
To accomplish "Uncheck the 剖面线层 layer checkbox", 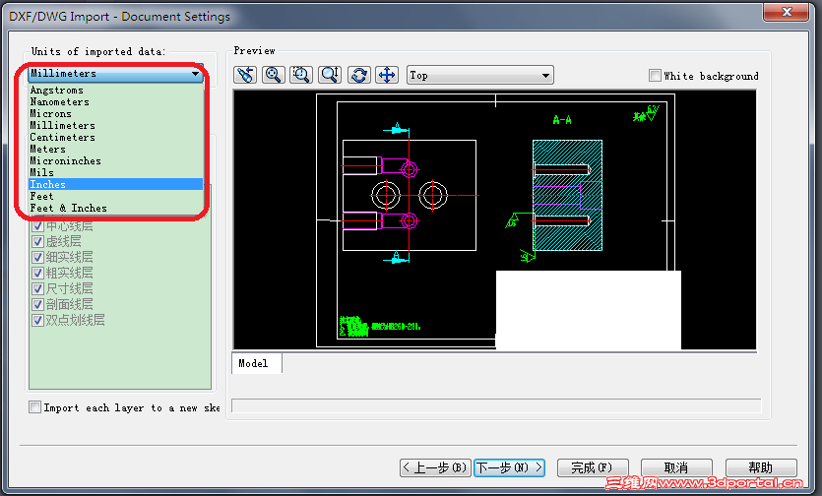I will pyautogui.click(x=37, y=305).
